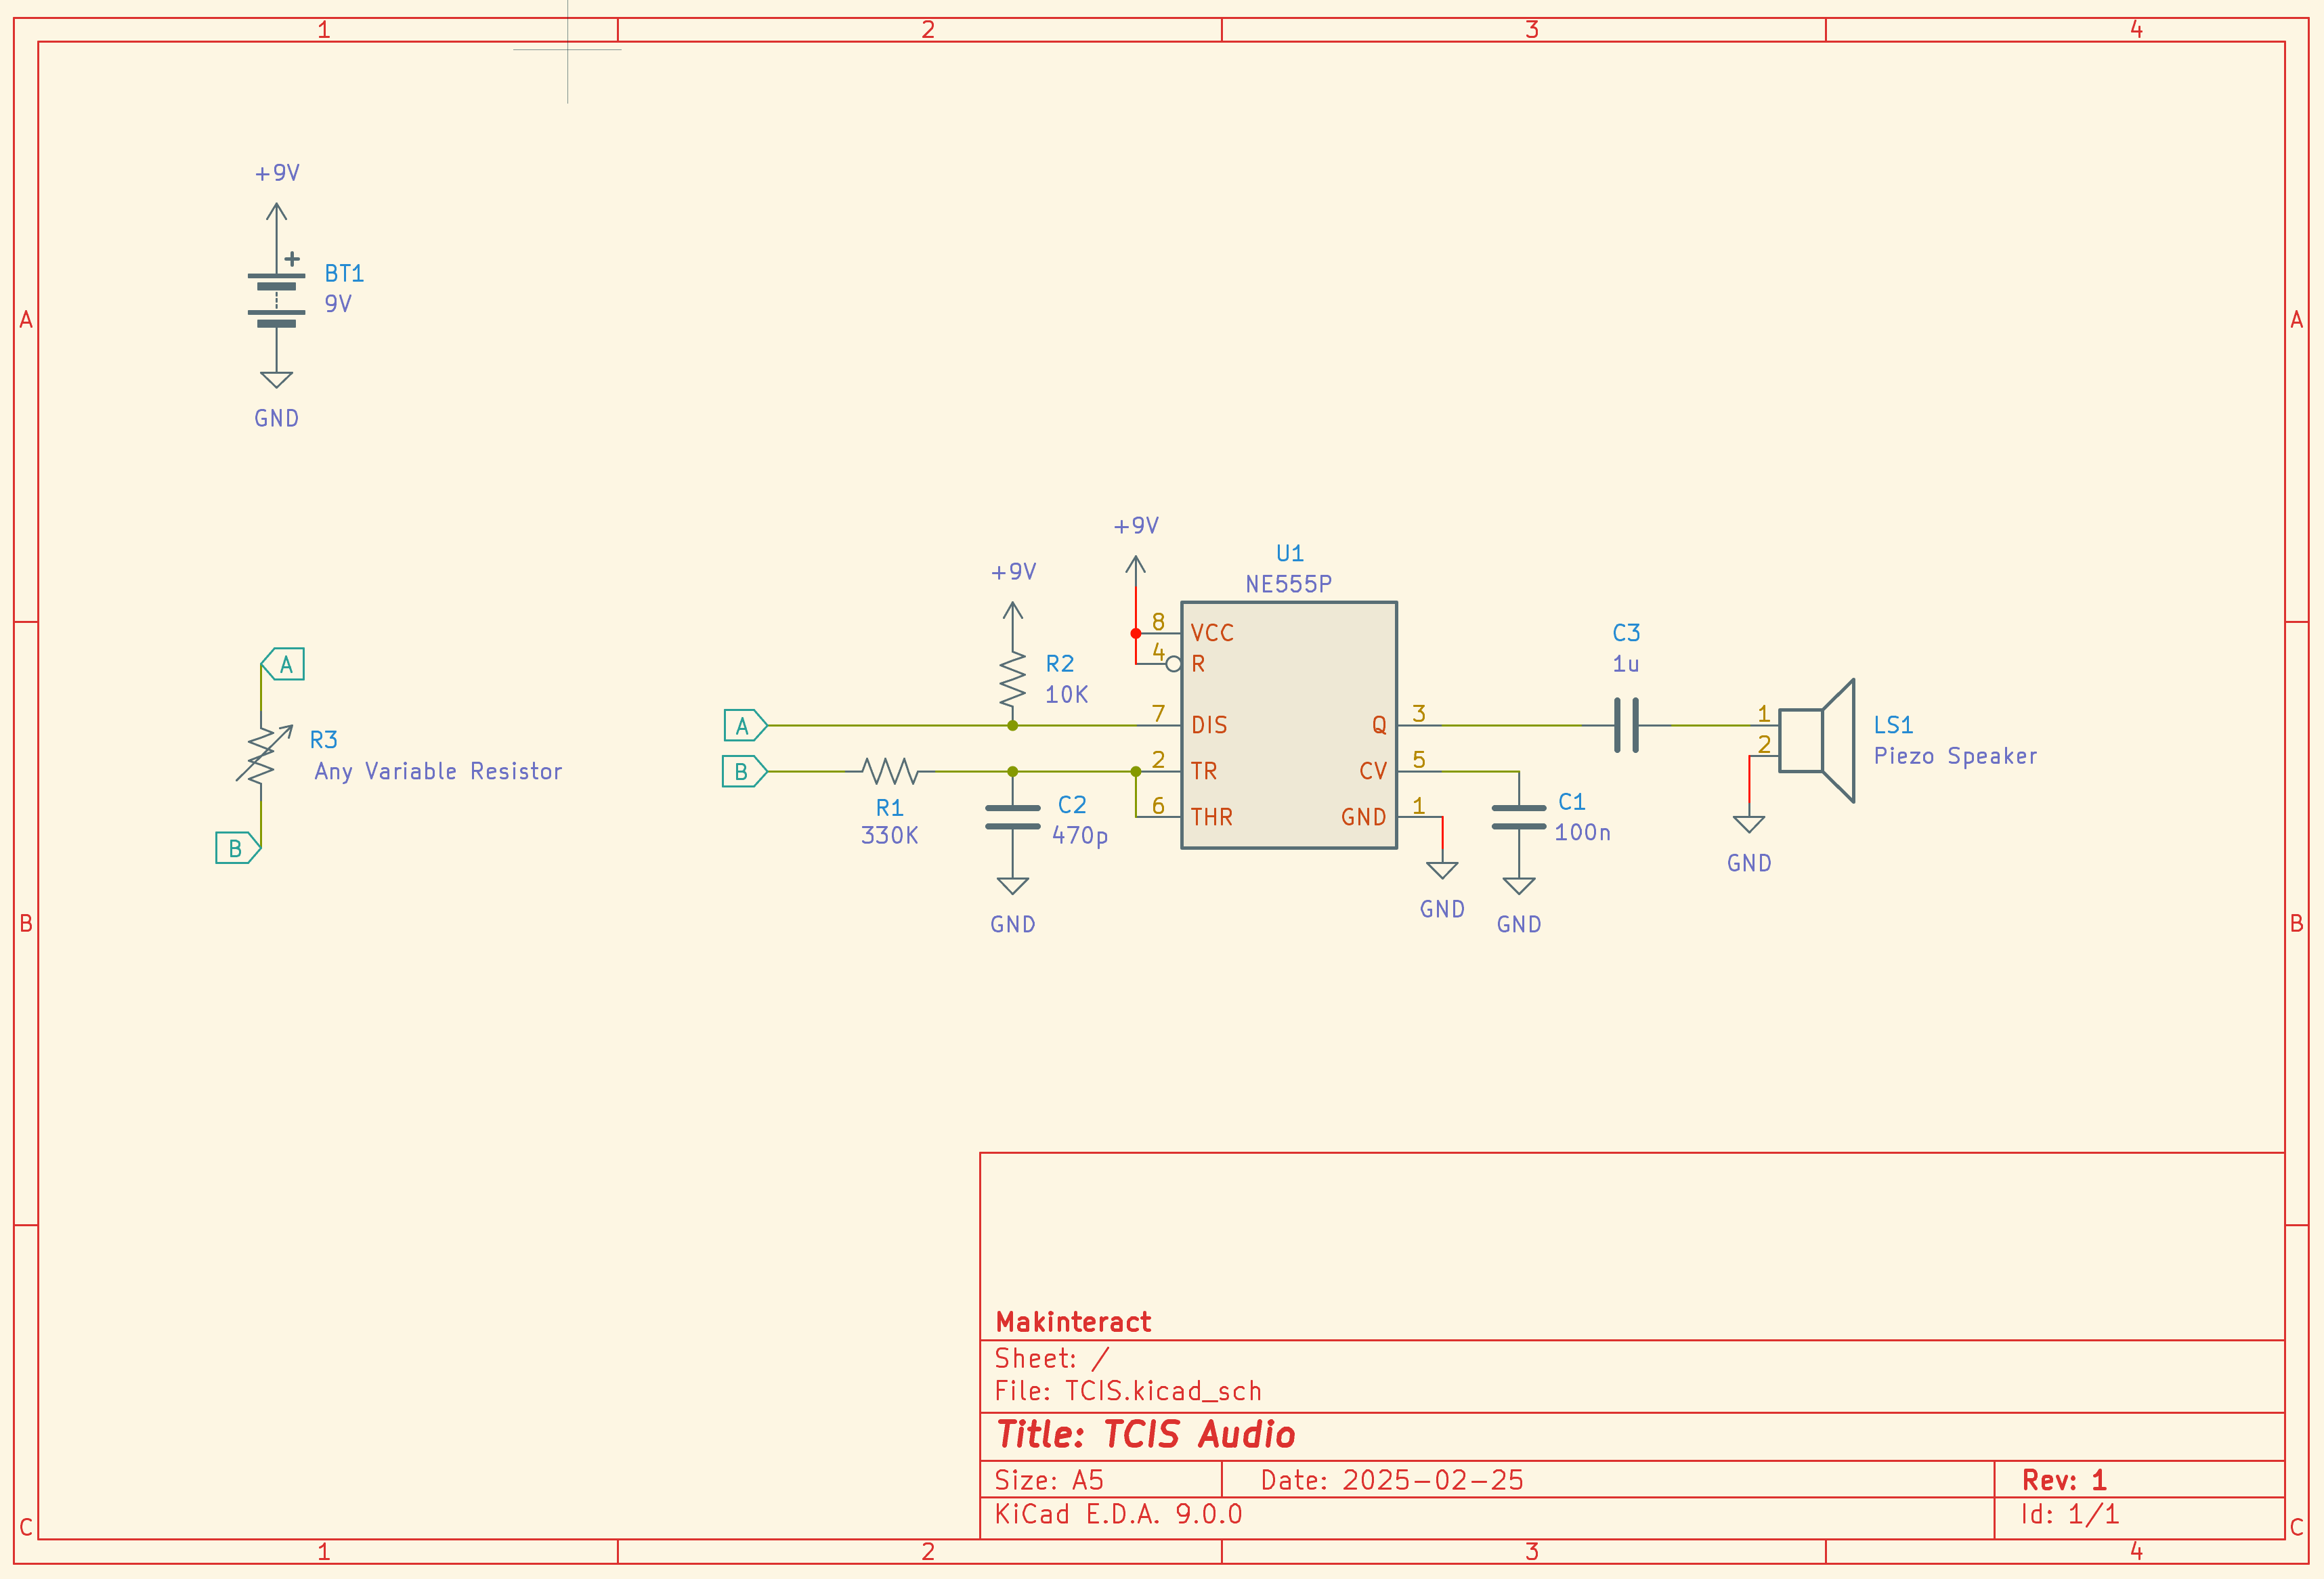Select the R1 330K resistor symbol
The height and width of the screenshot is (1579, 2324).
click(890, 771)
